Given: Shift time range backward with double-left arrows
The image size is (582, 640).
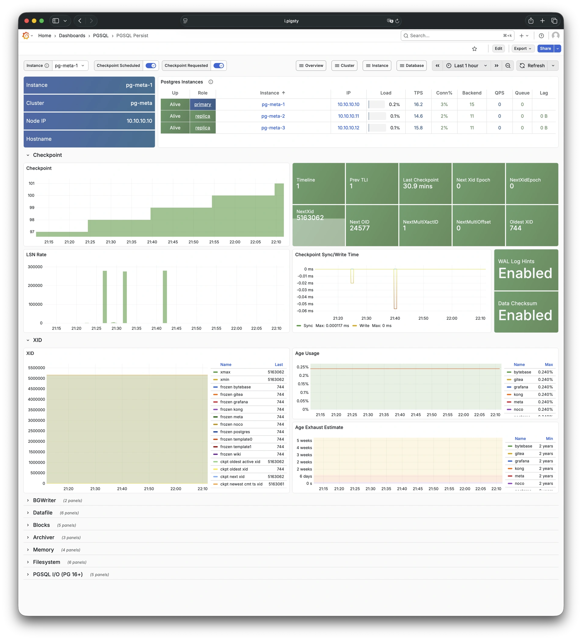Looking at the screenshot, I should click(x=437, y=66).
